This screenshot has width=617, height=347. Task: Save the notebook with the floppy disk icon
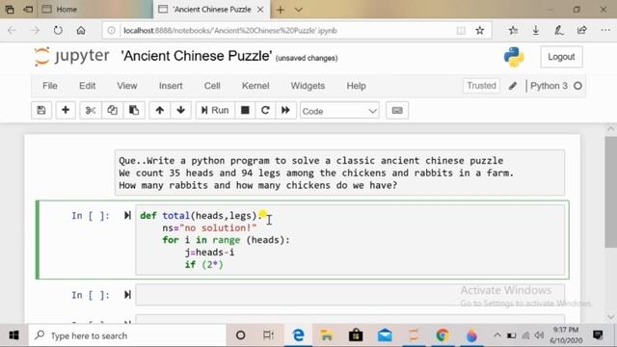point(41,111)
